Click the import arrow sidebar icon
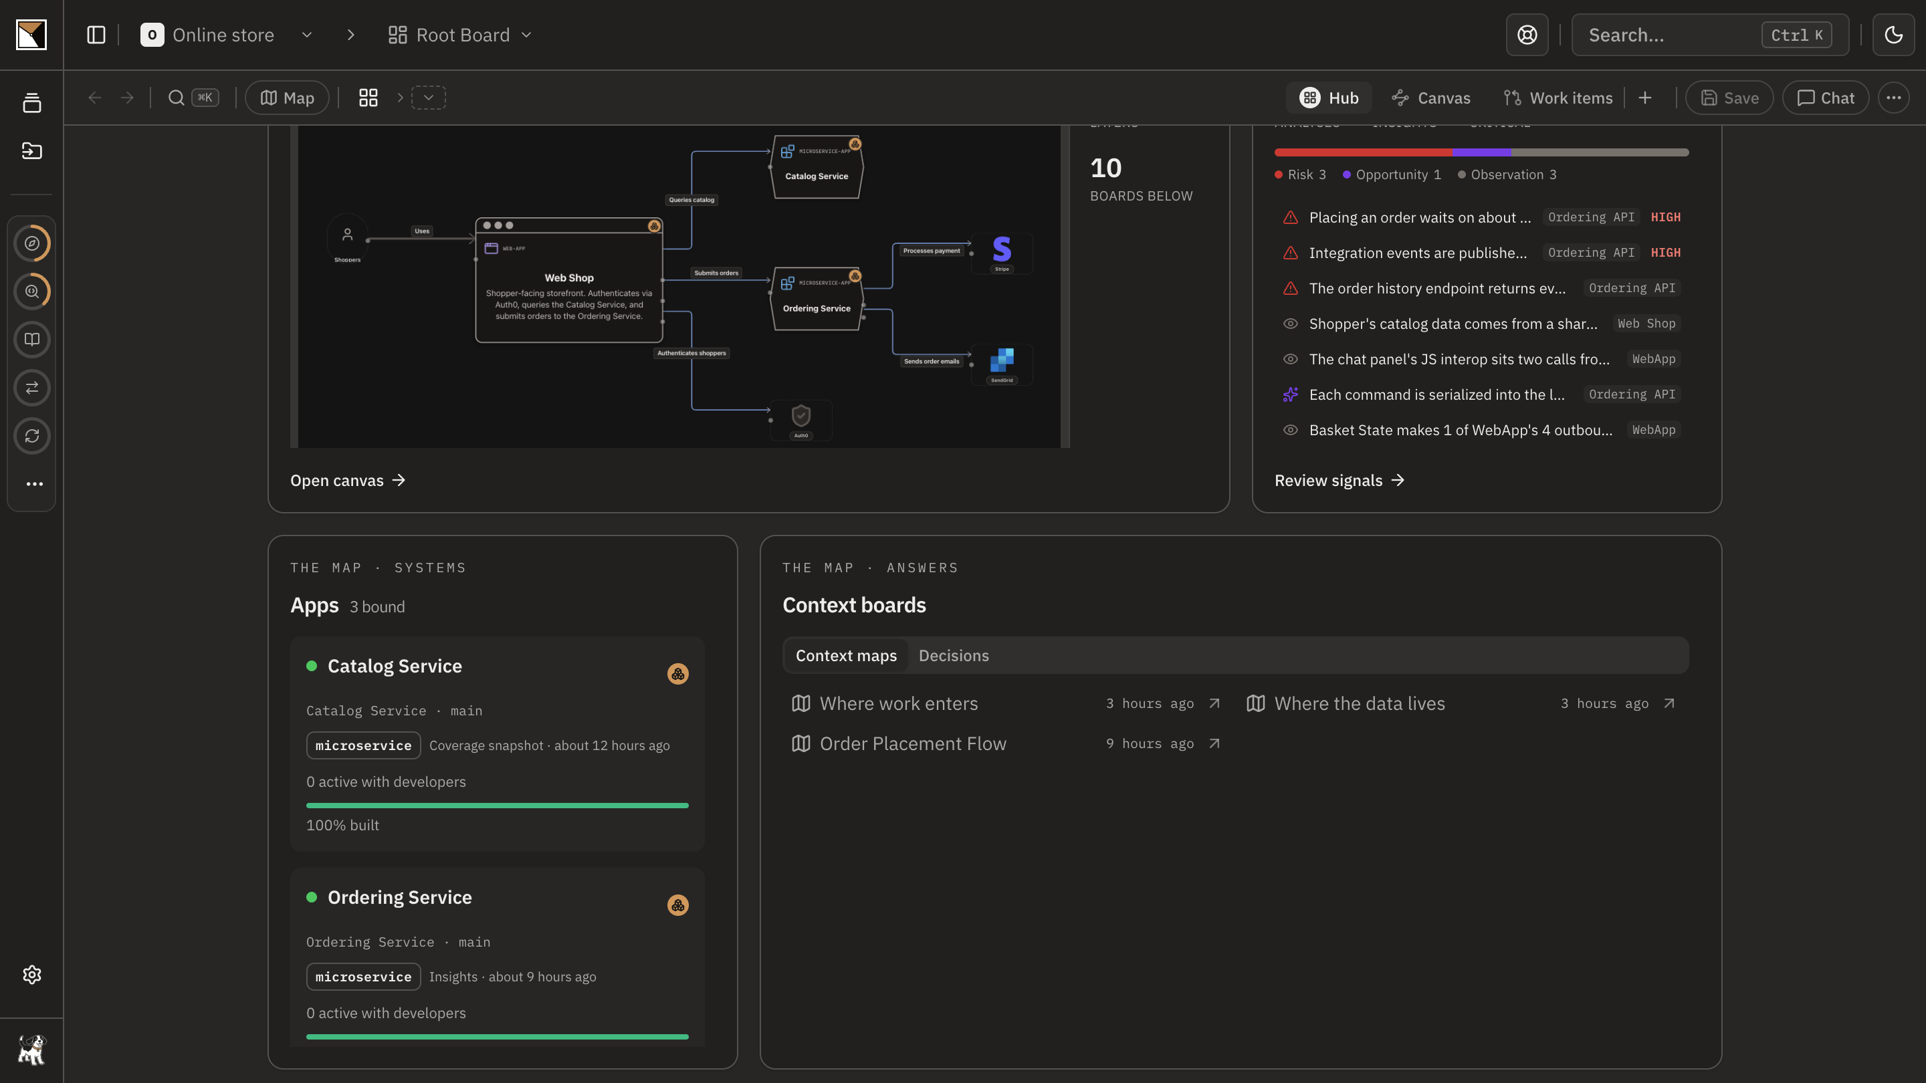 pyautogui.click(x=31, y=151)
